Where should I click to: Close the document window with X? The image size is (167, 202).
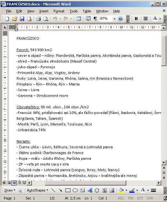164,11
